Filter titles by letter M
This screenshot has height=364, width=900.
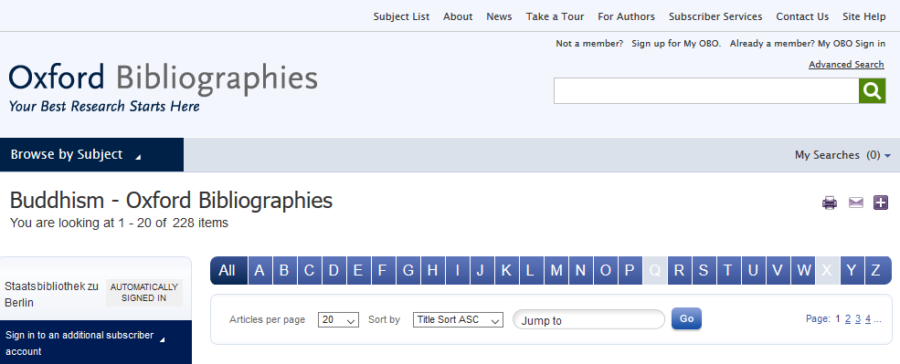[556, 271]
